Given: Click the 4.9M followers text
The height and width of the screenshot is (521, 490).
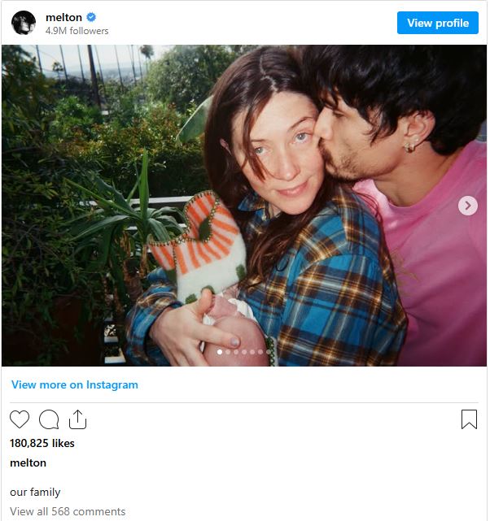Looking at the screenshot, I should [x=77, y=31].
